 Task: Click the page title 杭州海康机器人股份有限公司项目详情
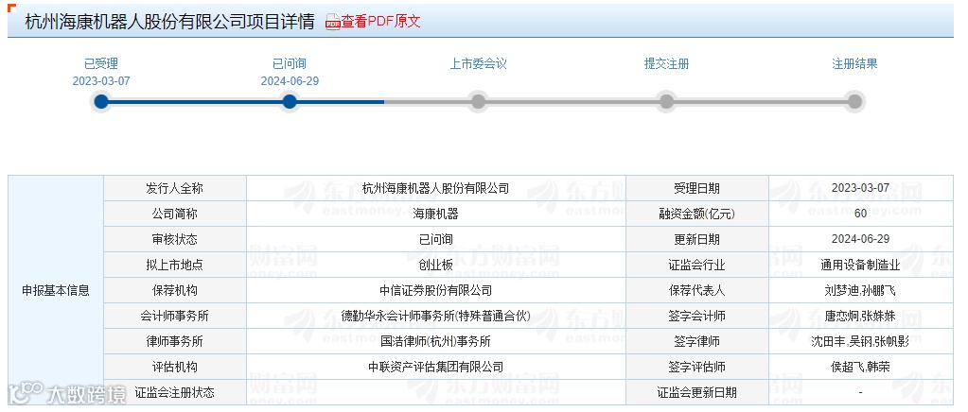coord(169,22)
